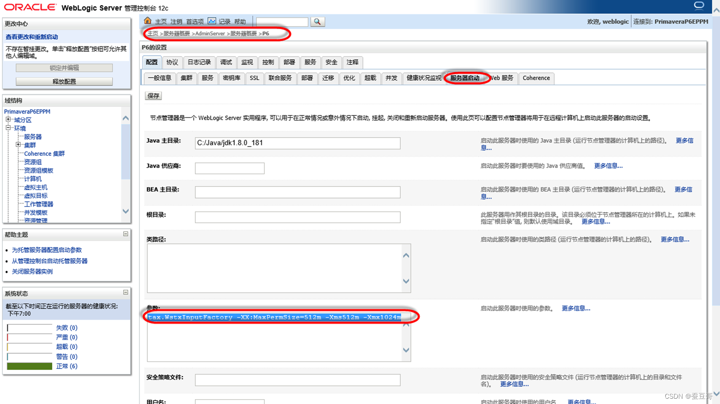This screenshot has height=404, width=720.
Task: Click 类路径 textarea scroll up arrow
Action: coord(406,255)
